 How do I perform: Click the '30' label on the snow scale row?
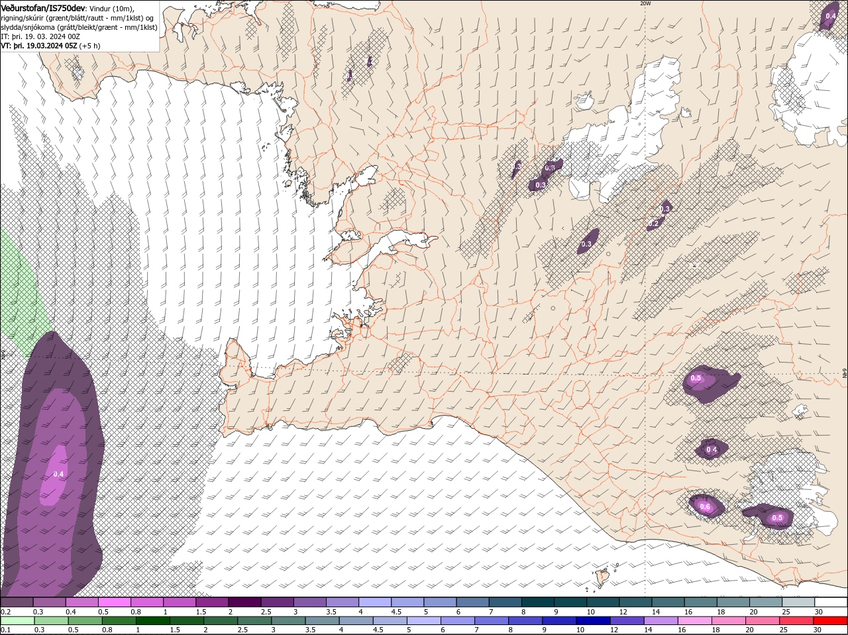[x=819, y=611]
